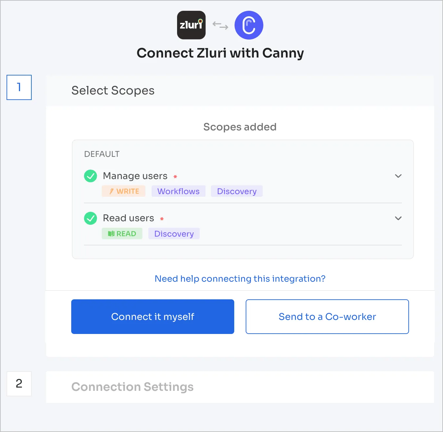Click Send to a Co-worker button
Screen dimensions: 443x432
click(x=327, y=317)
